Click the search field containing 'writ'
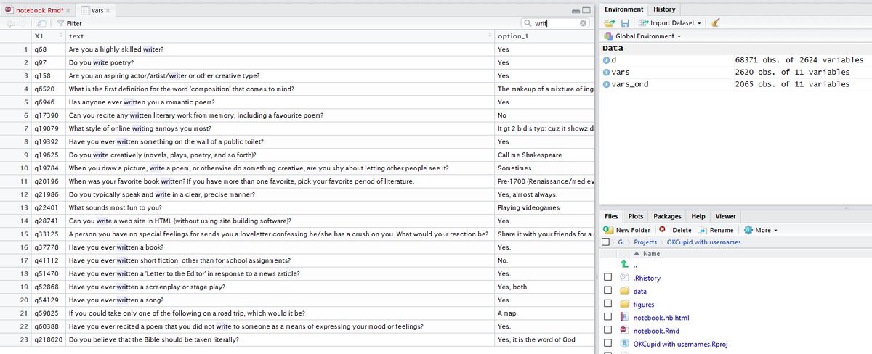 tap(554, 23)
